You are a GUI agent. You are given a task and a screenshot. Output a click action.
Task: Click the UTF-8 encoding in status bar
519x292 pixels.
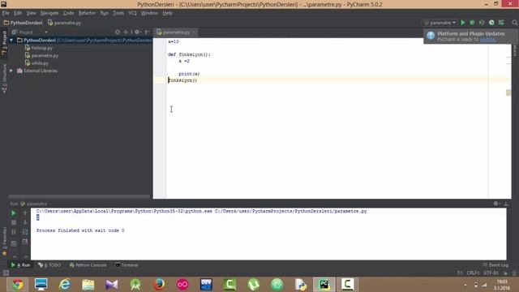point(491,273)
